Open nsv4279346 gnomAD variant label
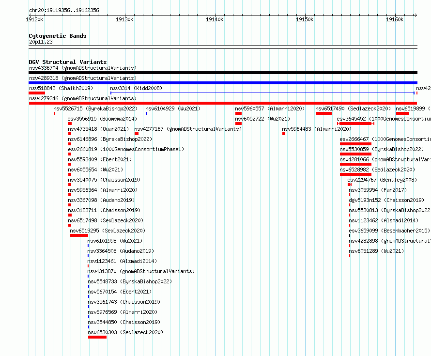This screenshot has height=356, width=431. click(x=83, y=98)
